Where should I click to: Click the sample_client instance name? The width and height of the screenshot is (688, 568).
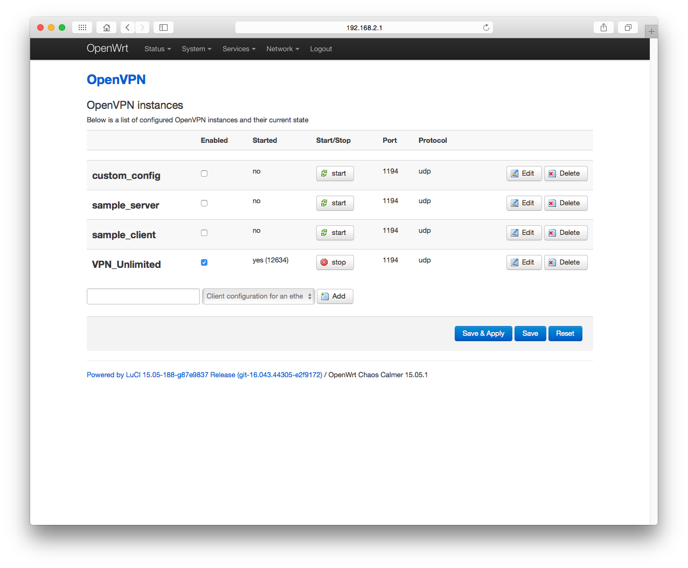pyautogui.click(x=124, y=235)
